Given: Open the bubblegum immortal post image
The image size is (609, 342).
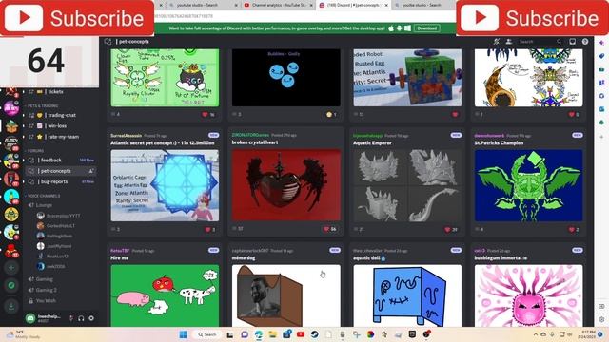Looking at the screenshot, I should click(x=529, y=295).
